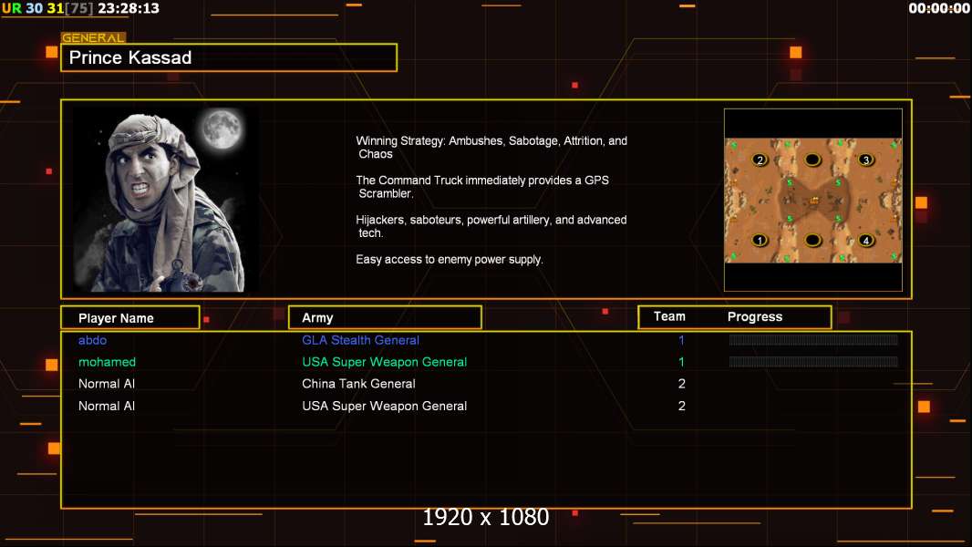Image resolution: width=972 pixels, height=547 pixels.
Task: Click mohamed's USA Super Weapon General entry
Action: [x=385, y=362]
